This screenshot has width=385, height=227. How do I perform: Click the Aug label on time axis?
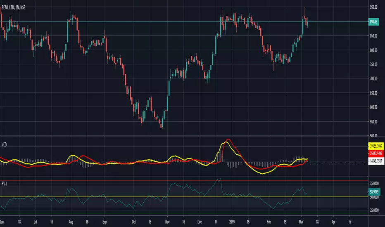[x=71, y=222]
